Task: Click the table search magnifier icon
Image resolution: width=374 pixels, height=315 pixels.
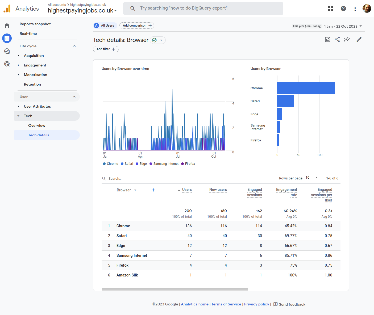Action: [x=104, y=179]
